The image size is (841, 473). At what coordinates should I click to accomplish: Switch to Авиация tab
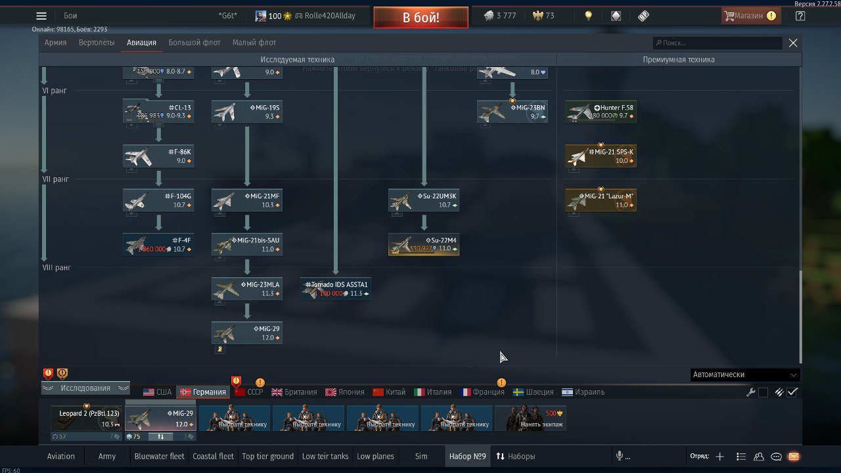141,43
